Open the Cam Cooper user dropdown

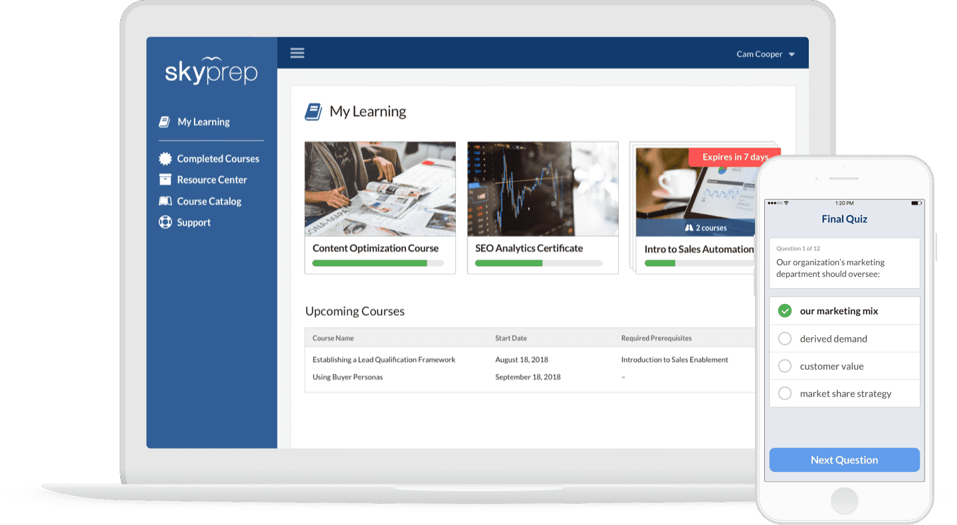click(x=766, y=54)
